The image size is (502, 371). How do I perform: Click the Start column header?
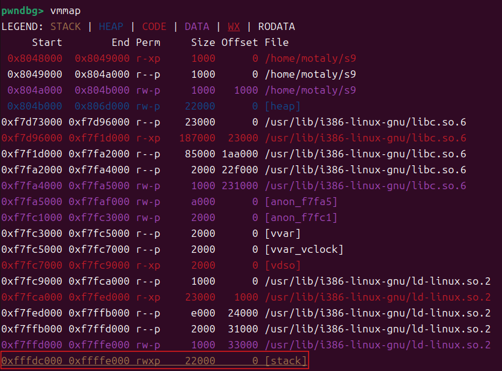point(47,42)
